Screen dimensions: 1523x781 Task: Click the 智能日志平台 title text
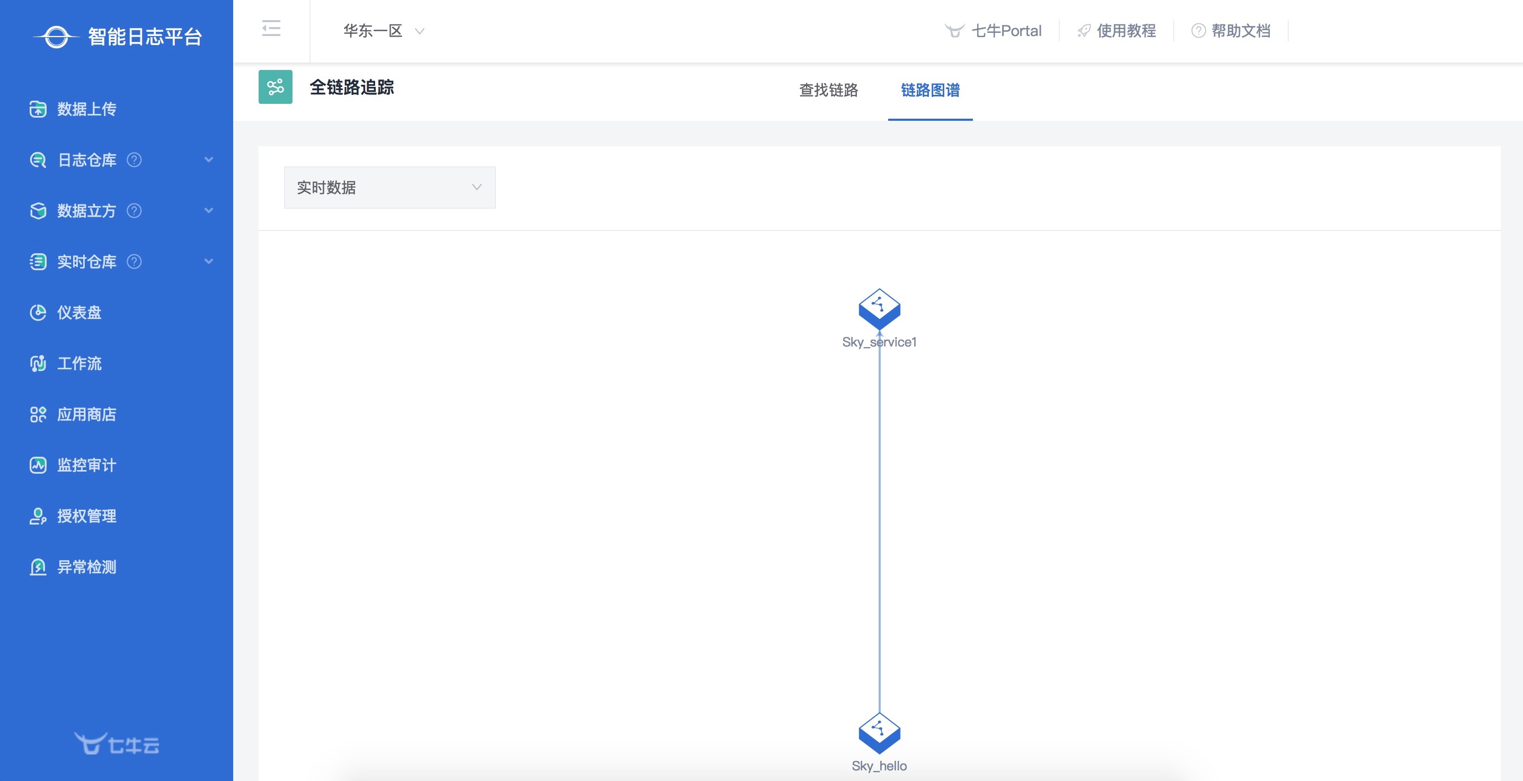[145, 37]
